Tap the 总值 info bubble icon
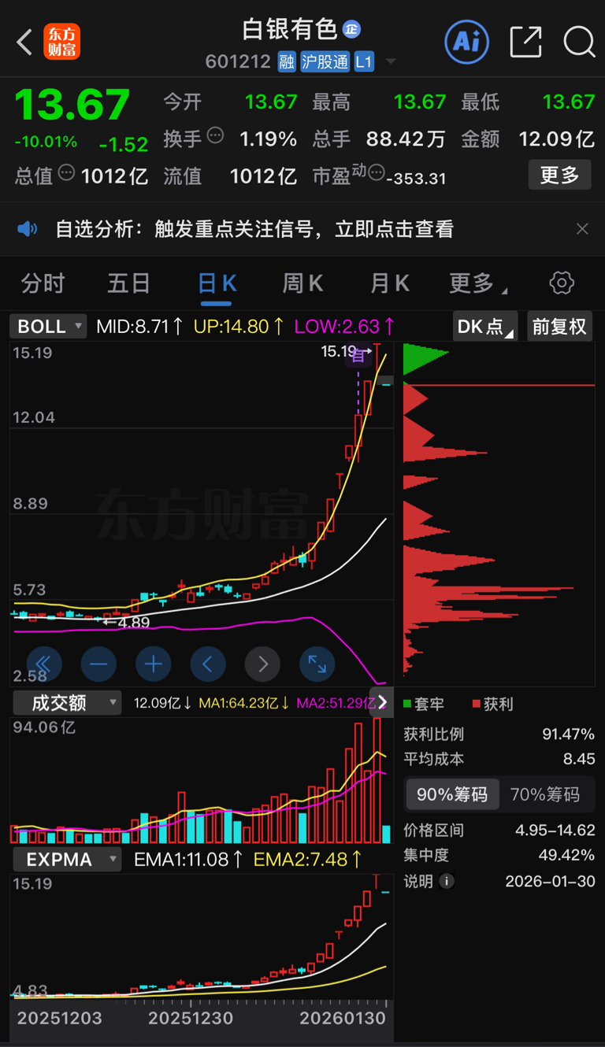The image size is (605, 1047). pos(67,172)
